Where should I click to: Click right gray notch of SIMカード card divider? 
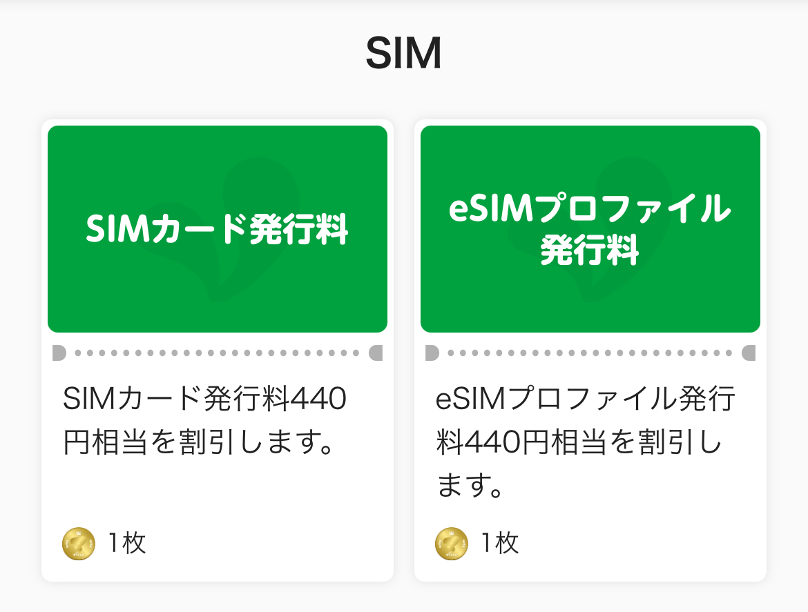(x=376, y=353)
